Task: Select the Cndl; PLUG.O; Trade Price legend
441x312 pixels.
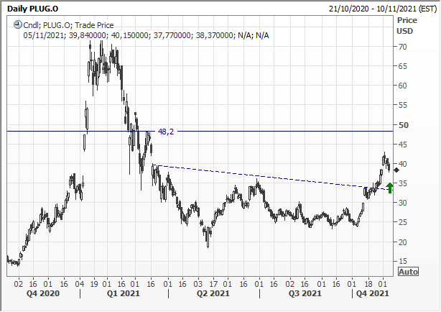Action: click(68, 24)
